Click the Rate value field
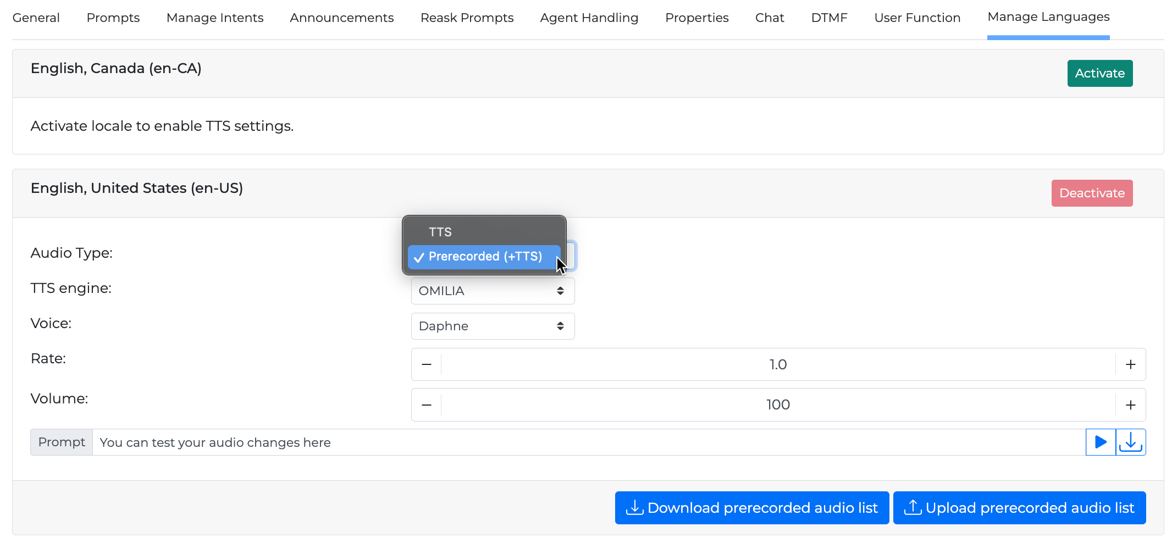Image resolution: width=1172 pixels, height=543 pixels. click(x=778, y=364)
